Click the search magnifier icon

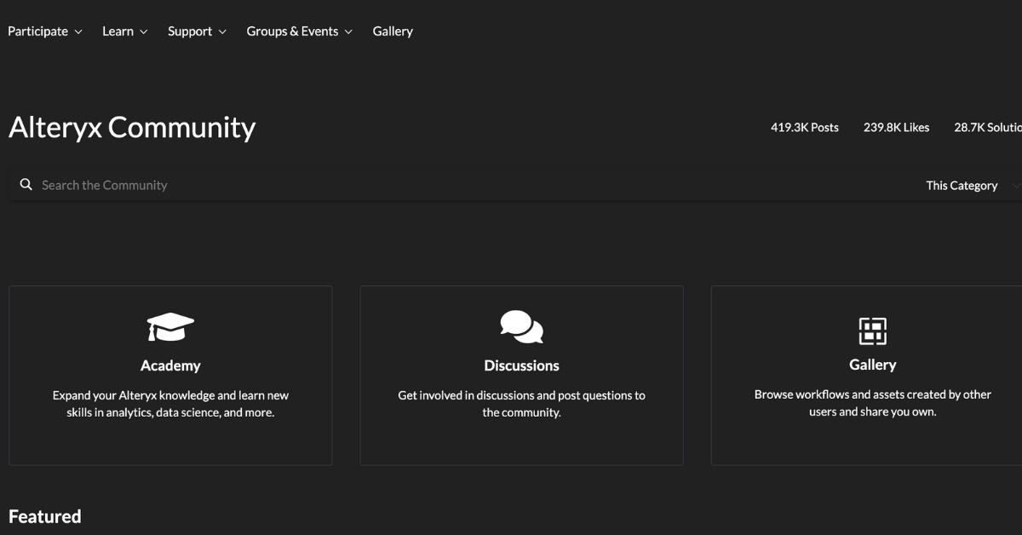click(x=26, y=184)
